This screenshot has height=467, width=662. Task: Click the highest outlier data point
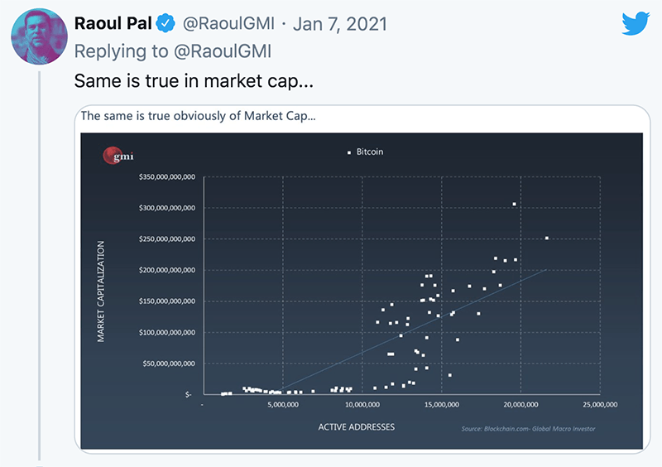514,204
